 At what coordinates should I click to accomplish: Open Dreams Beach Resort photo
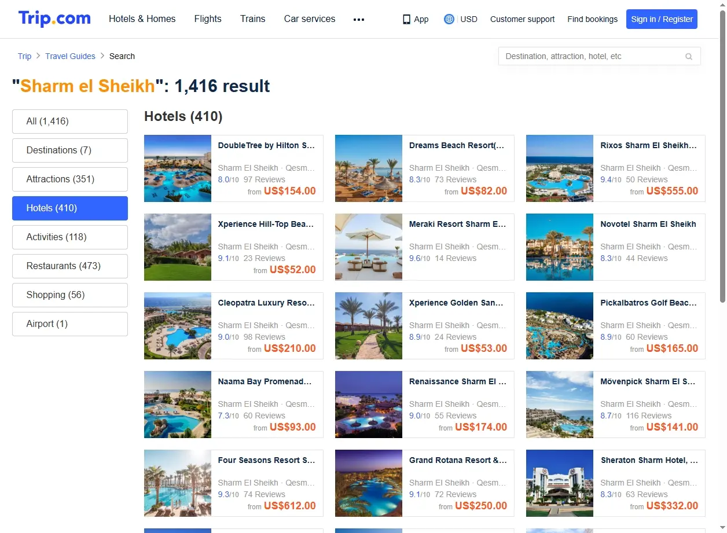click(369, 168)
